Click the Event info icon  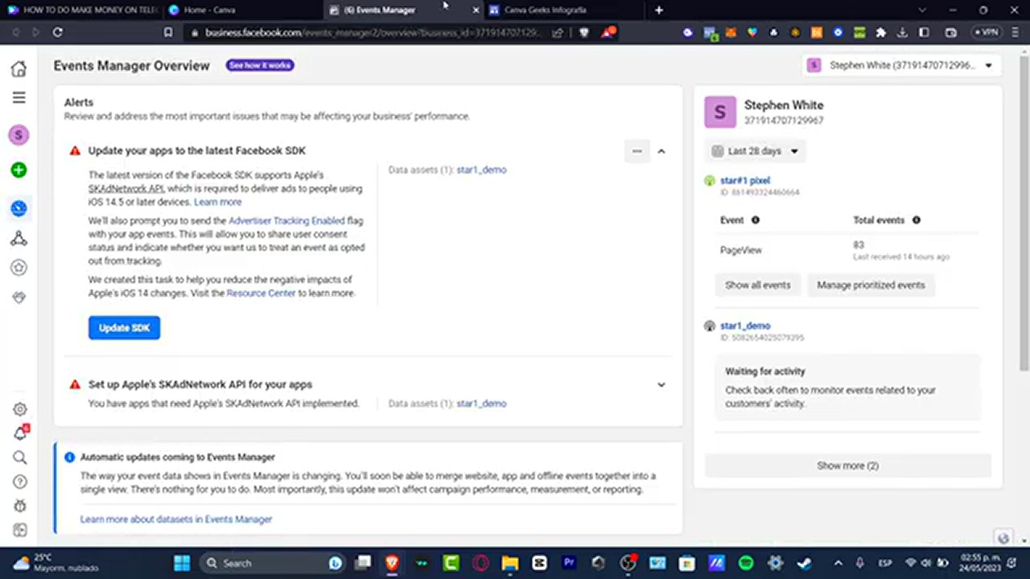755,220
